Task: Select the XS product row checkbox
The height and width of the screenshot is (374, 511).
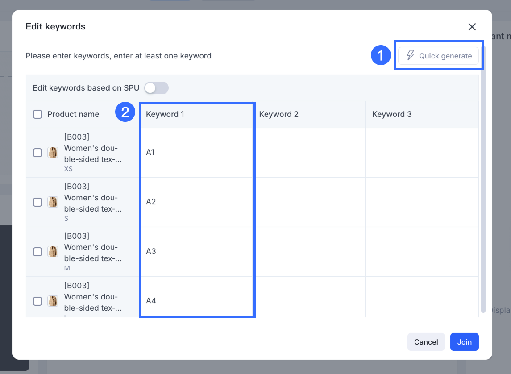Action: (37, 153)
